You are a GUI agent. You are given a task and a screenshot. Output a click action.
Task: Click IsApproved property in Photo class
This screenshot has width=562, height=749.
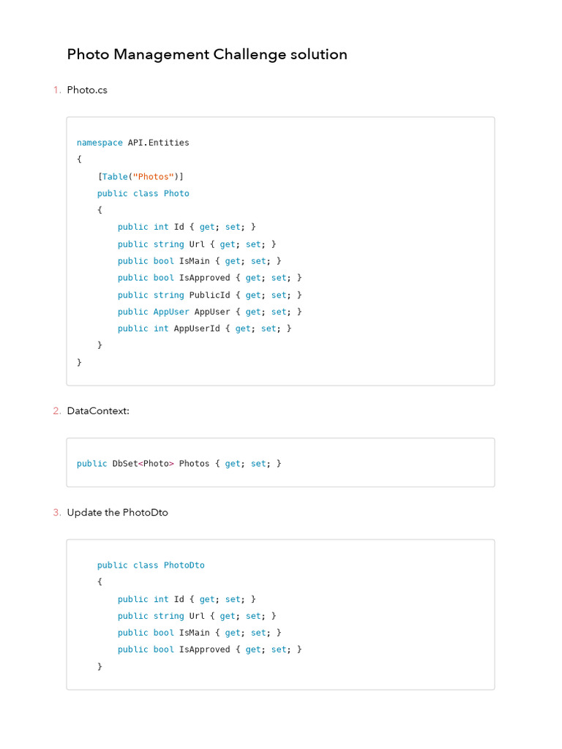click(x=209, y=278)
